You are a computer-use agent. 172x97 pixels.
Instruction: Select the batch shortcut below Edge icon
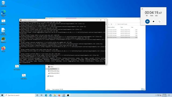point(3,22)
